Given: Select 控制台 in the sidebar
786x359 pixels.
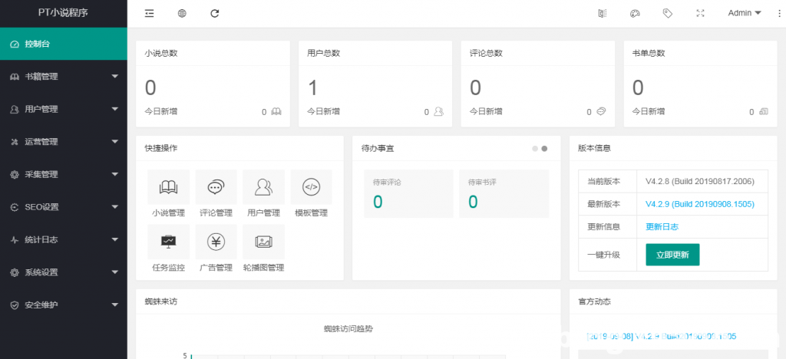Looking at the screenshot, I should click(63, 44).
